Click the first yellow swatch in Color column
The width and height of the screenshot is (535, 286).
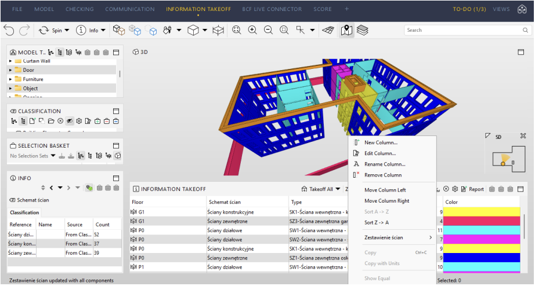[482, 212]
